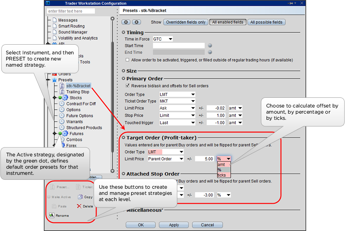Viewport: 350px width, 231px height.
Task: Show All possible fields
Action: click(x=266, y=22)
